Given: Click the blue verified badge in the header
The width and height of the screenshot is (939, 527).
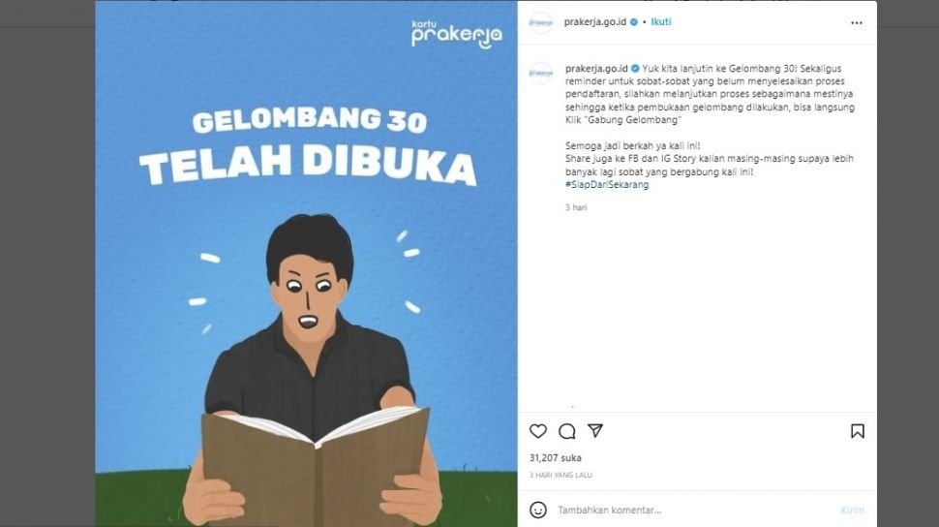Looking at the screenshot, I should coord(634,22).
